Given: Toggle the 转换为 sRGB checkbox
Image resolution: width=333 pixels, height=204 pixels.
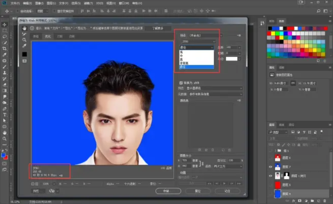Looking at the screenshot, I should (x=181, y=83).
